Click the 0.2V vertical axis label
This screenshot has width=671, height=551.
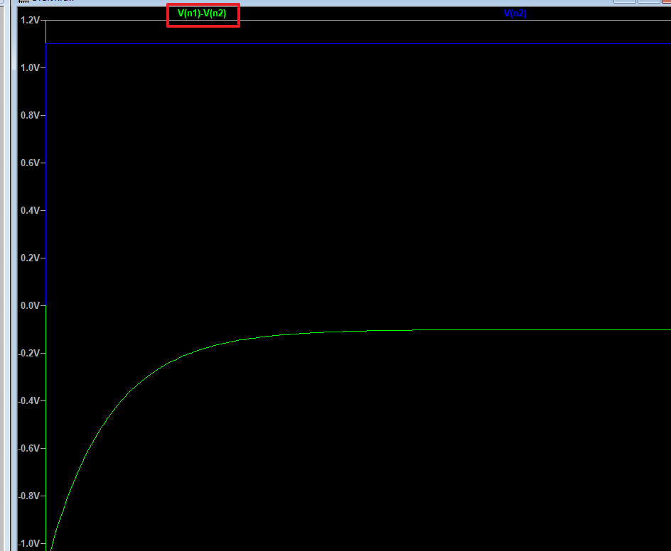(30, 258)
